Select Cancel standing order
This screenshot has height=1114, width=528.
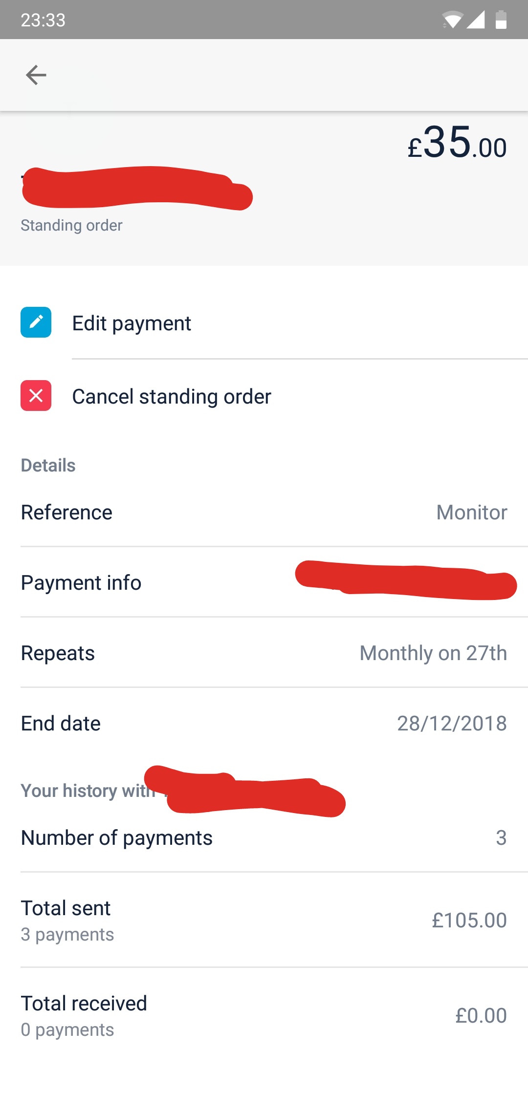pos(264,396)
